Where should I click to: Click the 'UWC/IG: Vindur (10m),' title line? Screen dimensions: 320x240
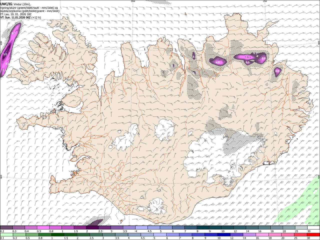tap(15, 4)
